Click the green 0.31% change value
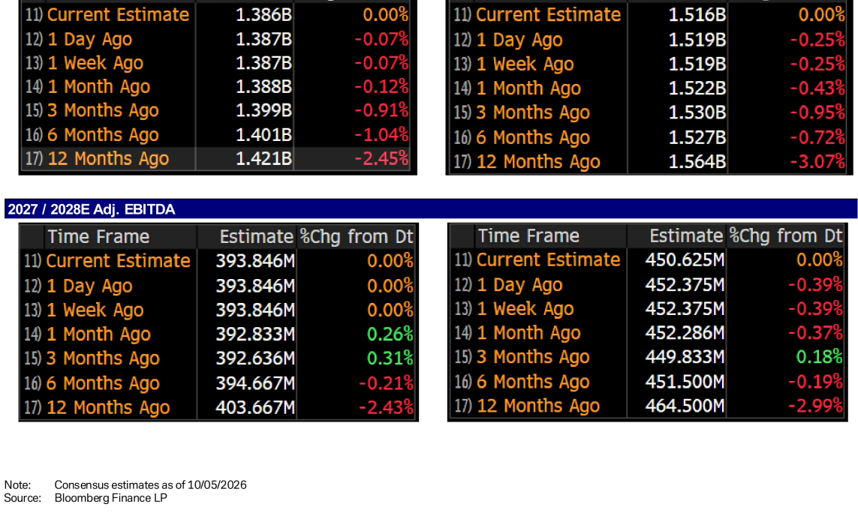 [390, 358]
